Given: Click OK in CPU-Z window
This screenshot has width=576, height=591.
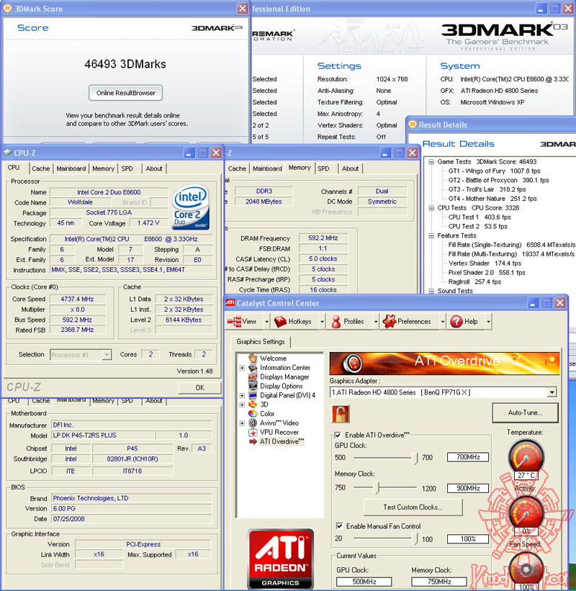Looking at the screenshot, I should point(199,387).
